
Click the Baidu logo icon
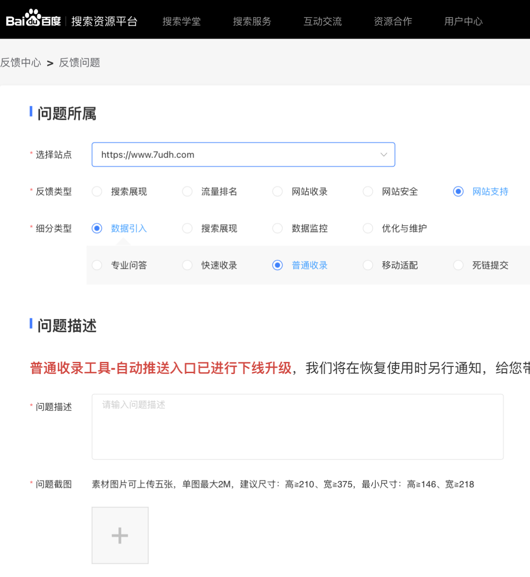[33, 20]
